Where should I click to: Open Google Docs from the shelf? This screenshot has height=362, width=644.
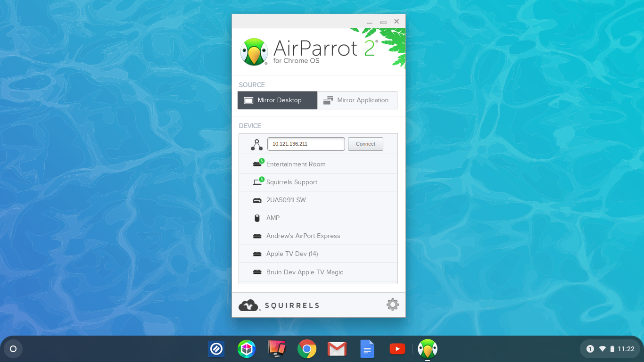coord(367,349)
